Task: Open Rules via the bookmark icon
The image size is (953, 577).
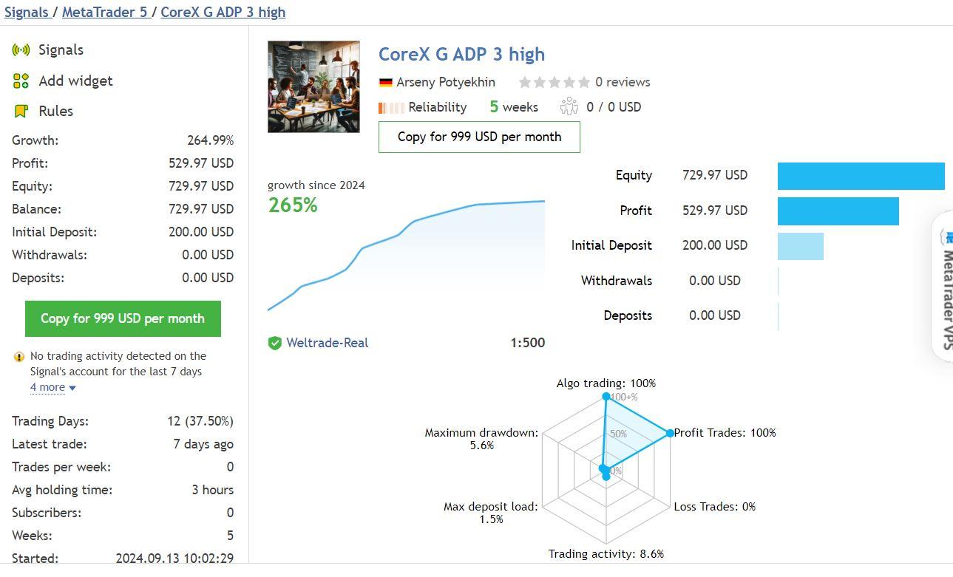Action: (x=20, y=111)
